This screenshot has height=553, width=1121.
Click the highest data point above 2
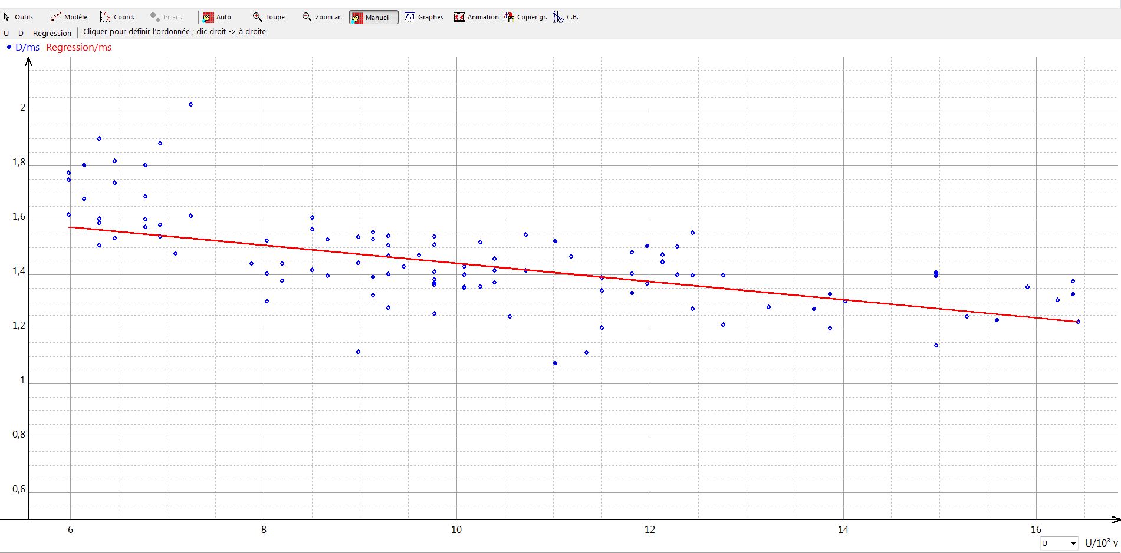pyautogui.click(x=190, y=104)
